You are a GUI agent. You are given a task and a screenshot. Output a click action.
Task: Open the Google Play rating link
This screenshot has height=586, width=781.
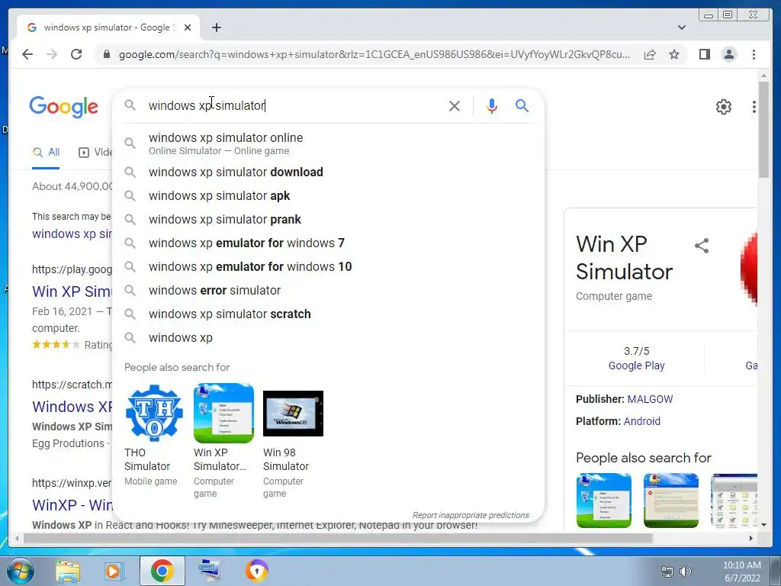pos(636,365)
